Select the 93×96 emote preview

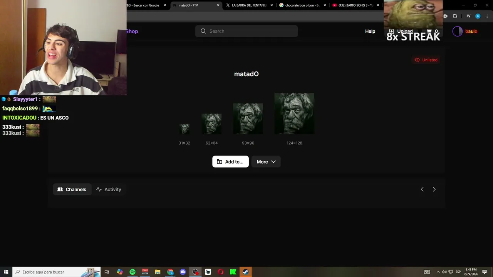coord(248,118)
